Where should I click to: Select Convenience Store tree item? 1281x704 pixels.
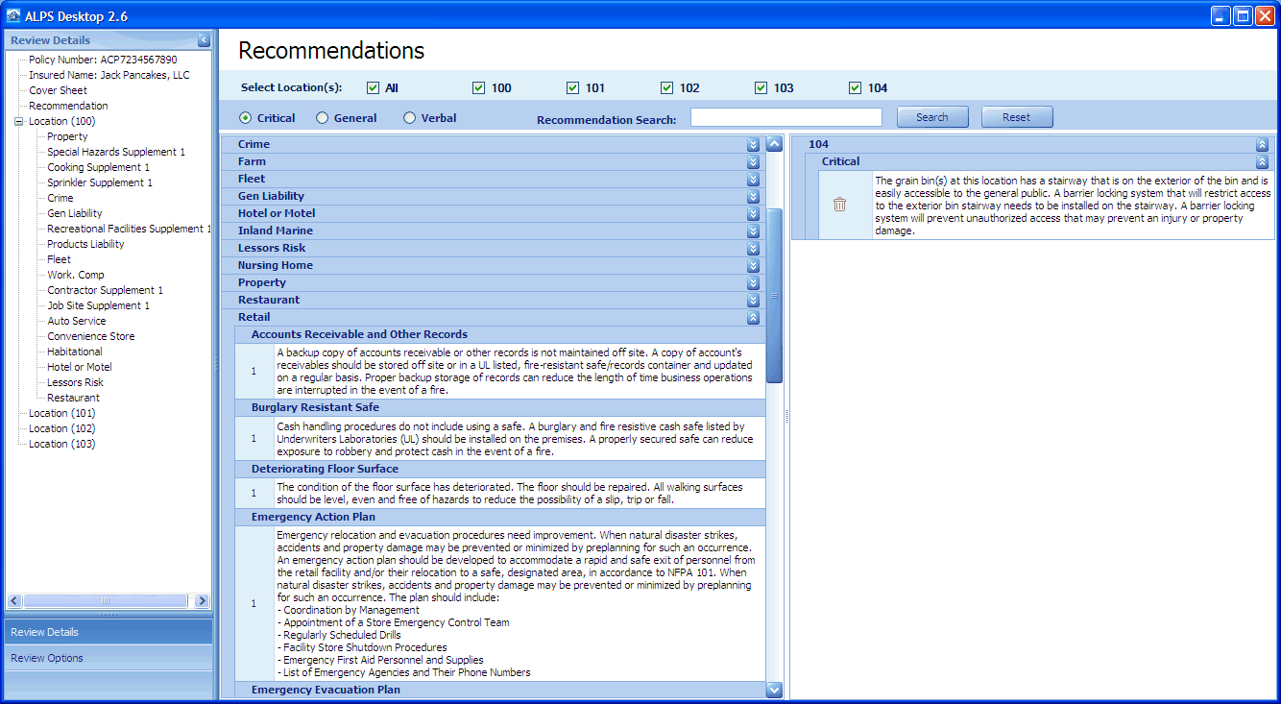point(91,336)
